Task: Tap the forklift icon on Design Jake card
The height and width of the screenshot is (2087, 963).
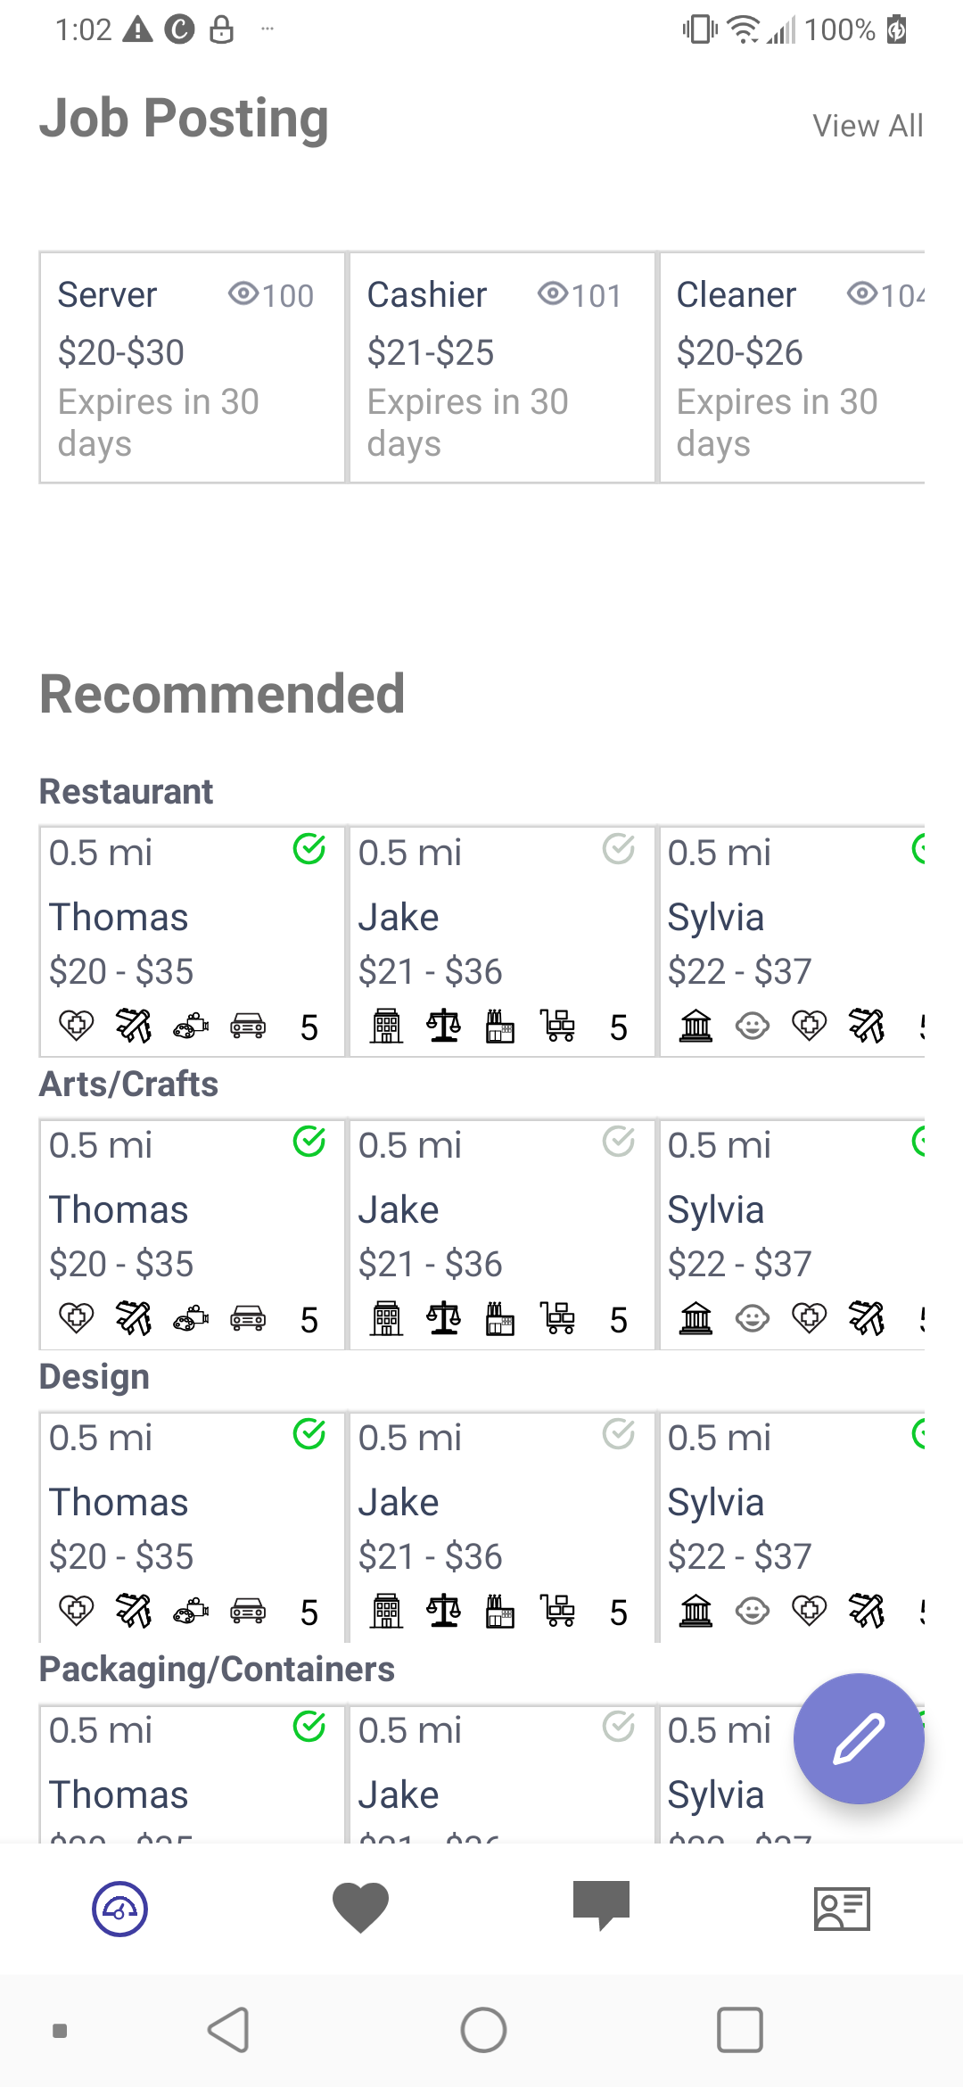Action: (557, 1611)
